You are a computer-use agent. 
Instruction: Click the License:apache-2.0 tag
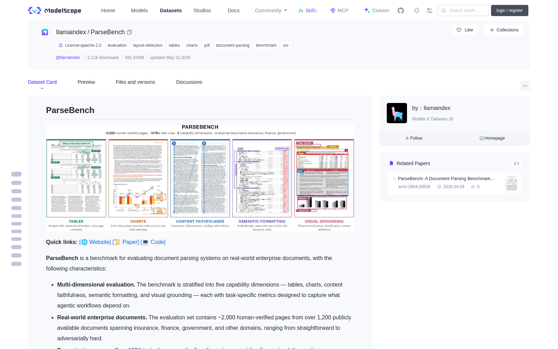(80, 45)
